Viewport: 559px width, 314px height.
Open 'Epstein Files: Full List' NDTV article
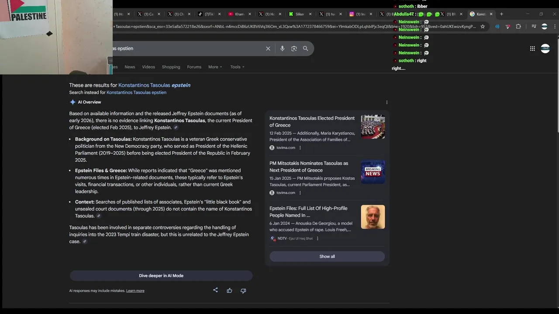[x=308, y=212]
